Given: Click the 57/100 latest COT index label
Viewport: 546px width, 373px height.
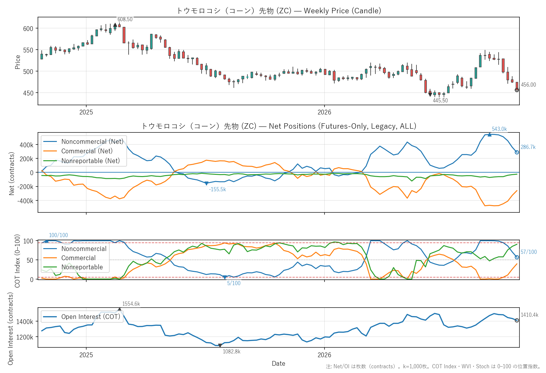Looking at the screenshot, I should (x=529, y=252).
